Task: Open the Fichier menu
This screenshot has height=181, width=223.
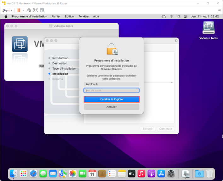Action: [56, 16]
